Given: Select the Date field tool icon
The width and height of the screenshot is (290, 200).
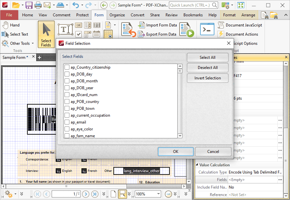Looking at the screenshot, I should (97, 34).
